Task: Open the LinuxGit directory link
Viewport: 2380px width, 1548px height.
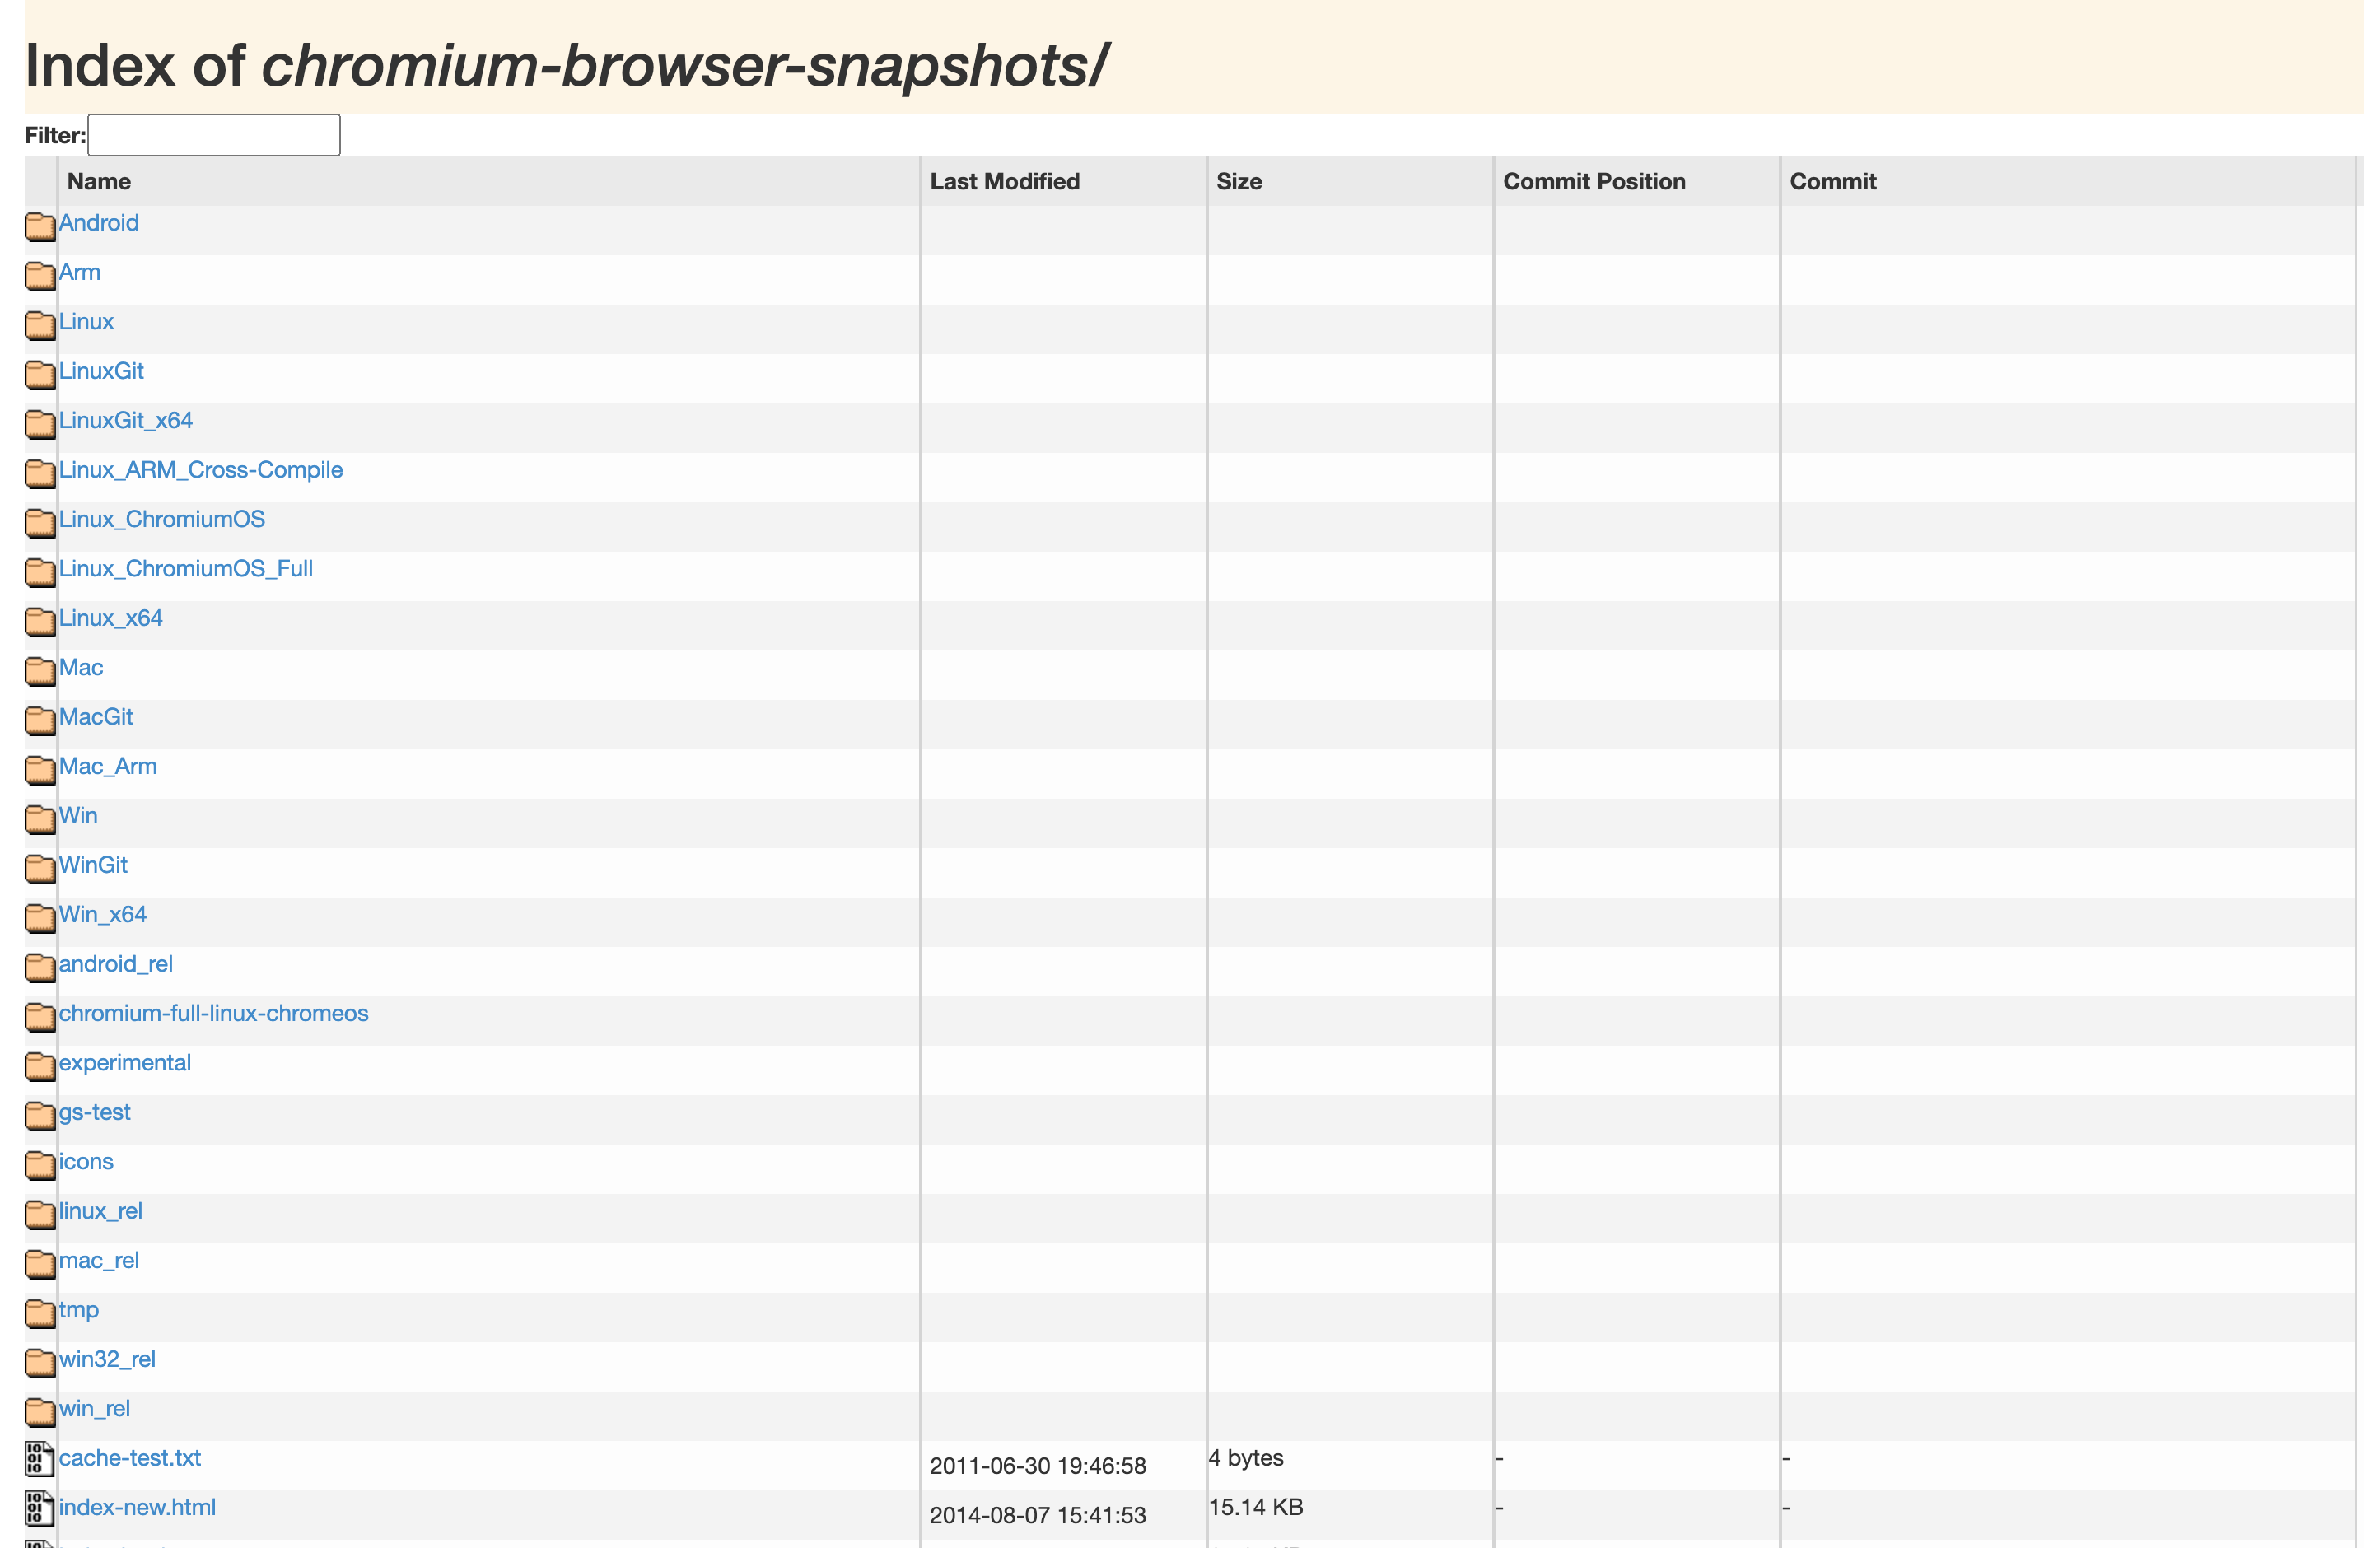Action: (x=101, y=371)
